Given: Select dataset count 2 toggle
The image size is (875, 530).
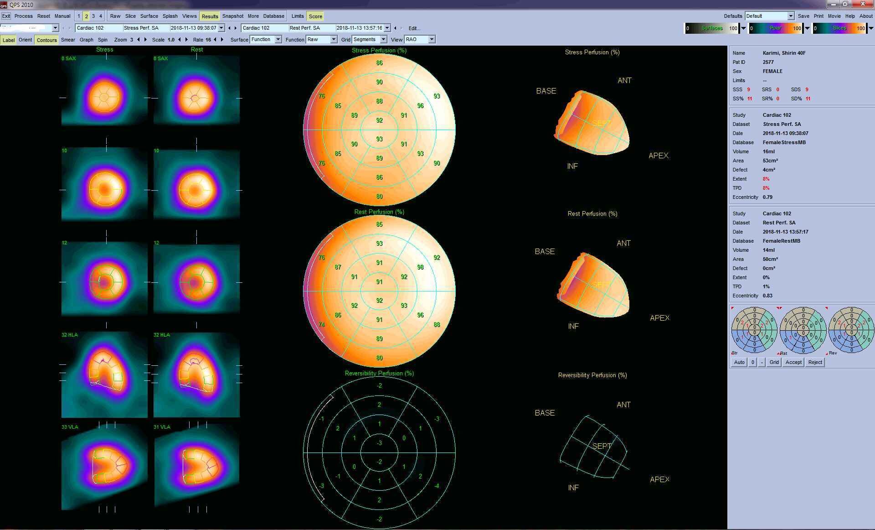Looking at the screenshot, I should 86,16.
